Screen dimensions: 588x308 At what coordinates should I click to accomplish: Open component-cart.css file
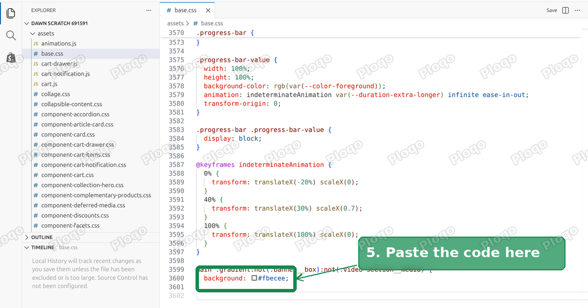[x=91, y=175]
